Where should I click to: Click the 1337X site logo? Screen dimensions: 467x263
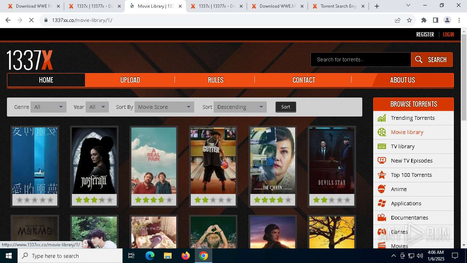30,60
